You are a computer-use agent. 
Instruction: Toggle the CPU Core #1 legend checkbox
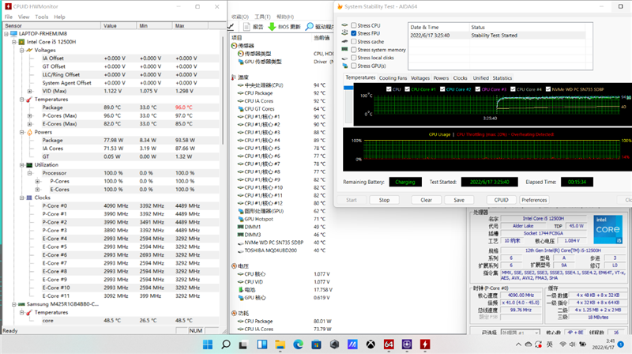tap(407, 89)
